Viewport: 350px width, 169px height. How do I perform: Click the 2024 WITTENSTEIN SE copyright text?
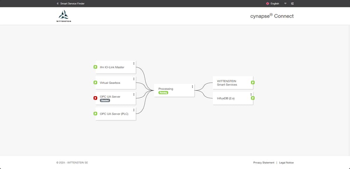72,163
